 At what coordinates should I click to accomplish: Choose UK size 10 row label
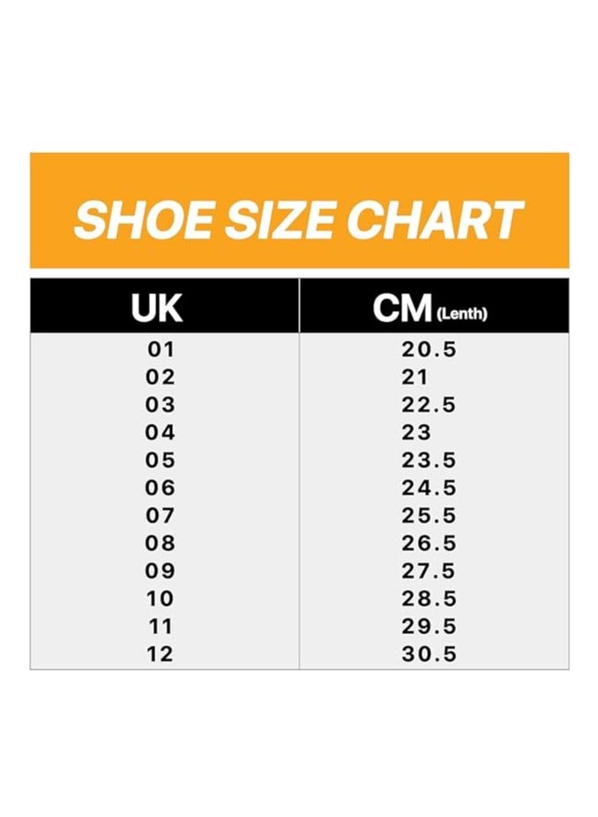161,599
